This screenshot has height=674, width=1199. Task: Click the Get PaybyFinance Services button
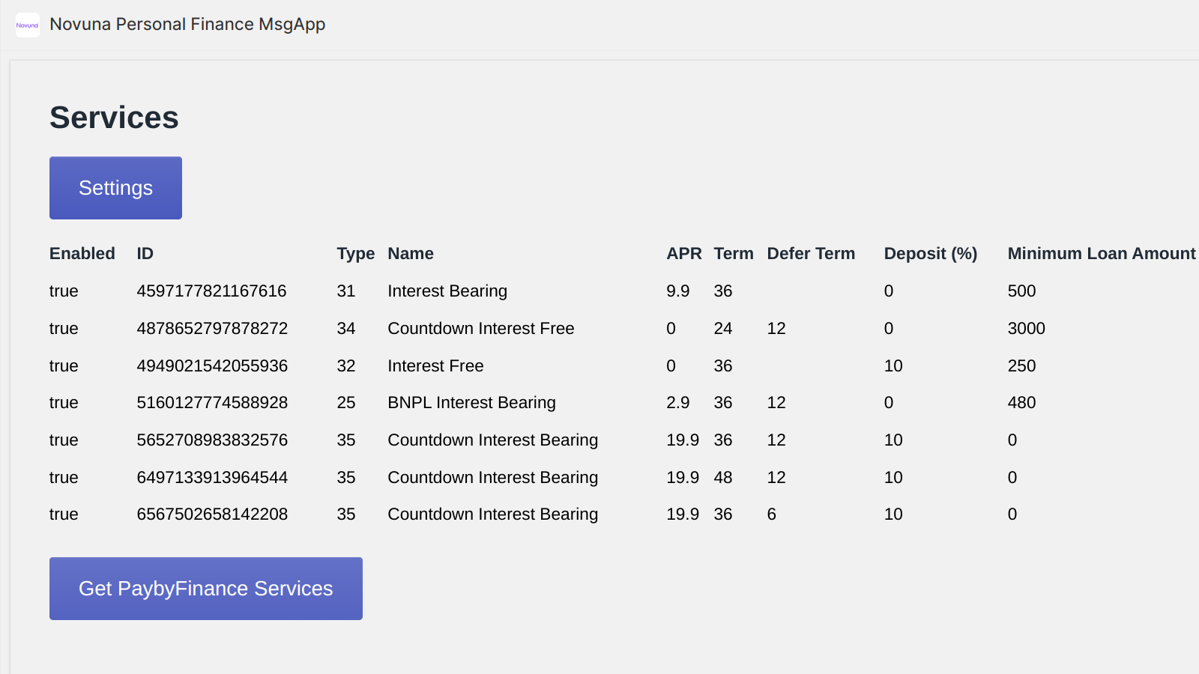[x=205, y=589]
